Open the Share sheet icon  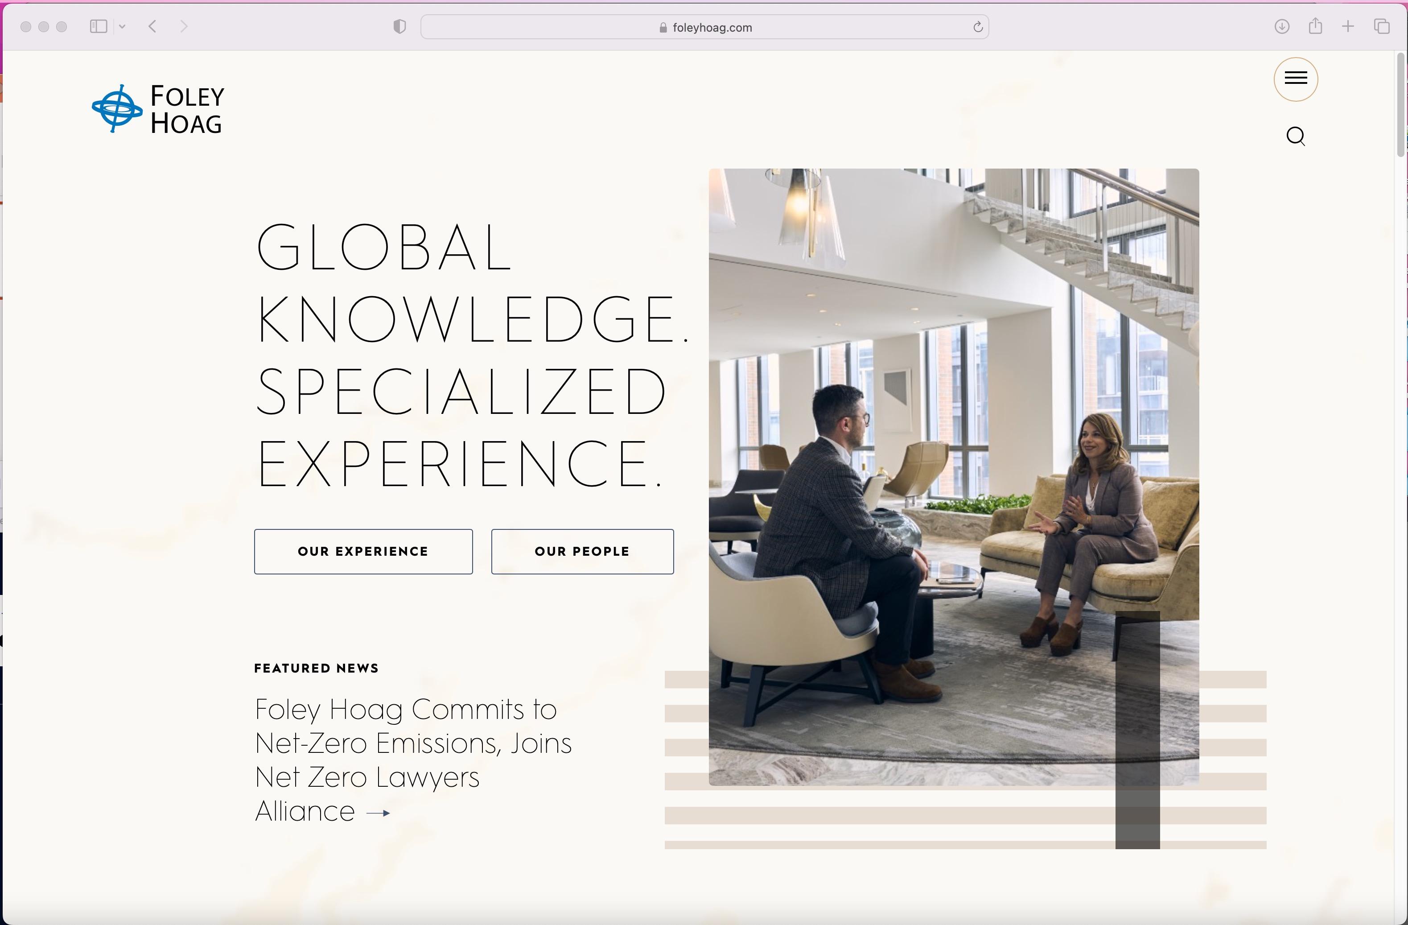click(x=1315, y=26)
